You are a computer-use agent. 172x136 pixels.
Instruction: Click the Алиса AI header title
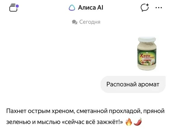point(91,8)
